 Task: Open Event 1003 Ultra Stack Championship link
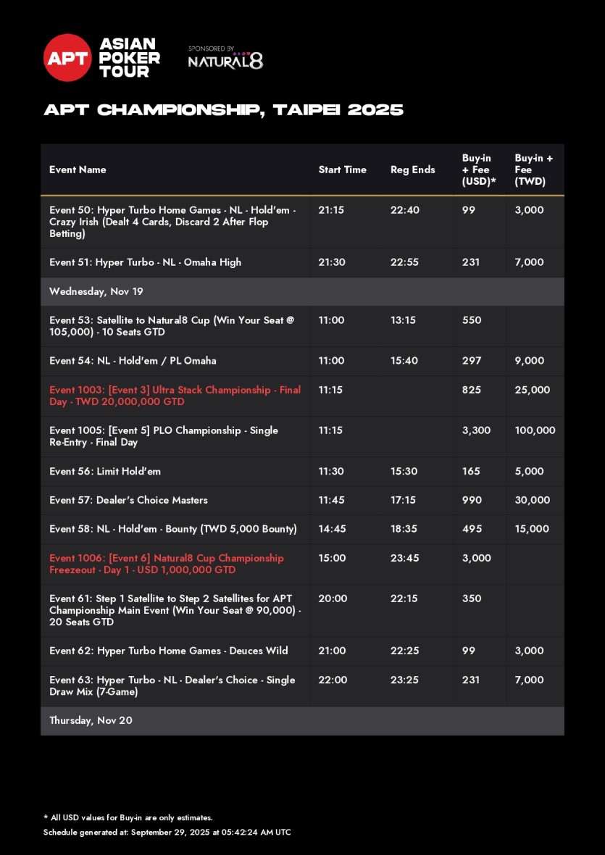(x=175, y=396)
